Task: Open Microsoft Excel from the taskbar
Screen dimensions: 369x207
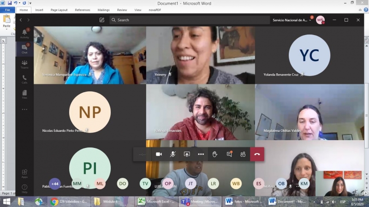Action: 155,201
